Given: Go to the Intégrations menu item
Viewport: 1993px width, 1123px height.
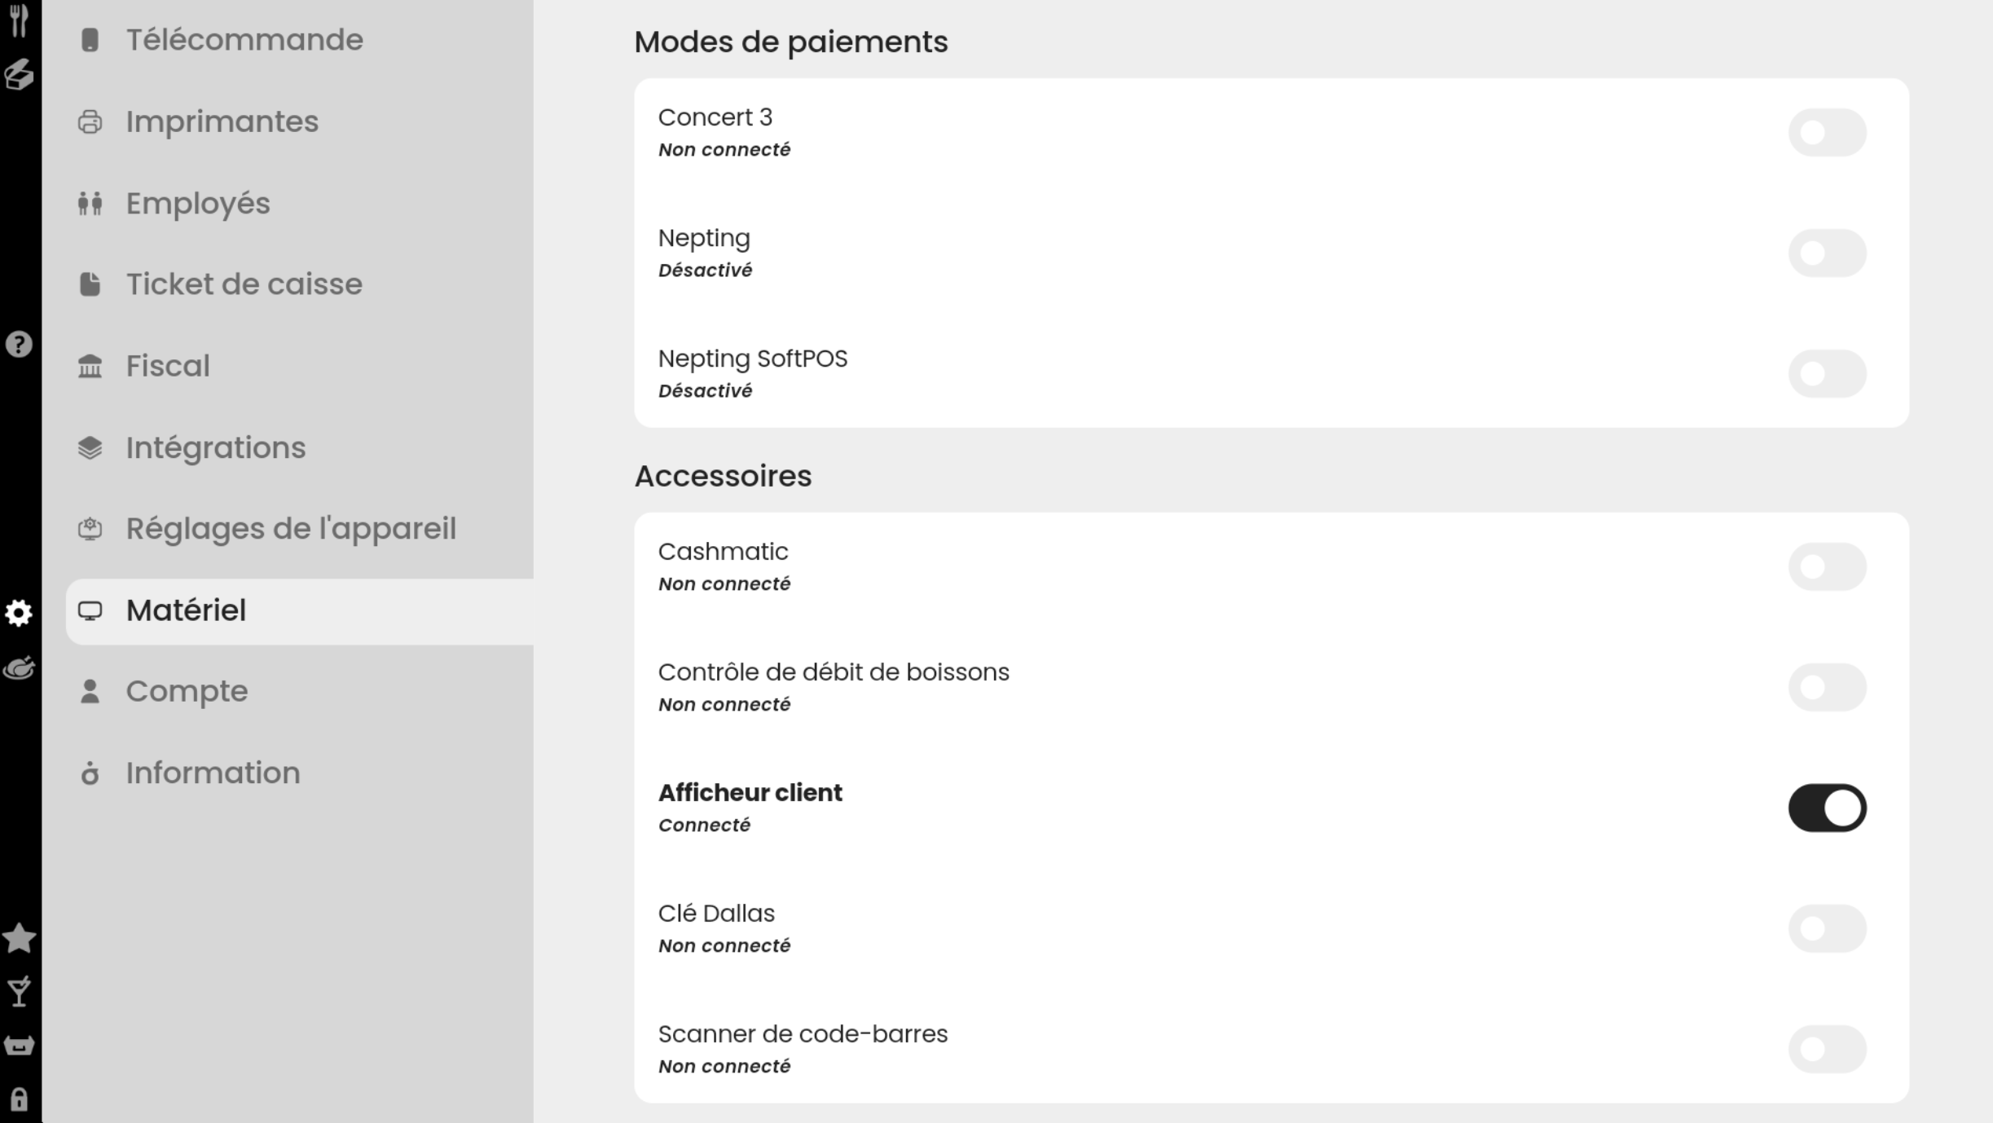Looking at the screenshot, I should click(x=215, y=448).
